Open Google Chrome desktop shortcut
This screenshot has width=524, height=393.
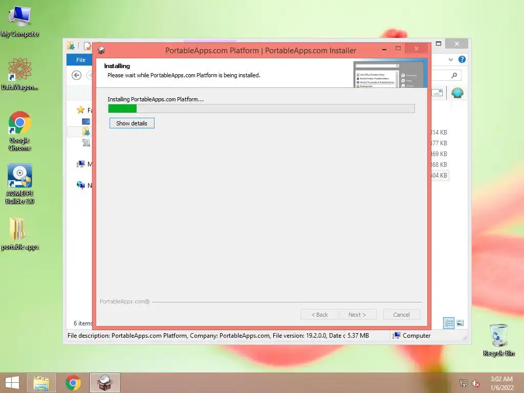click(20, 130)
